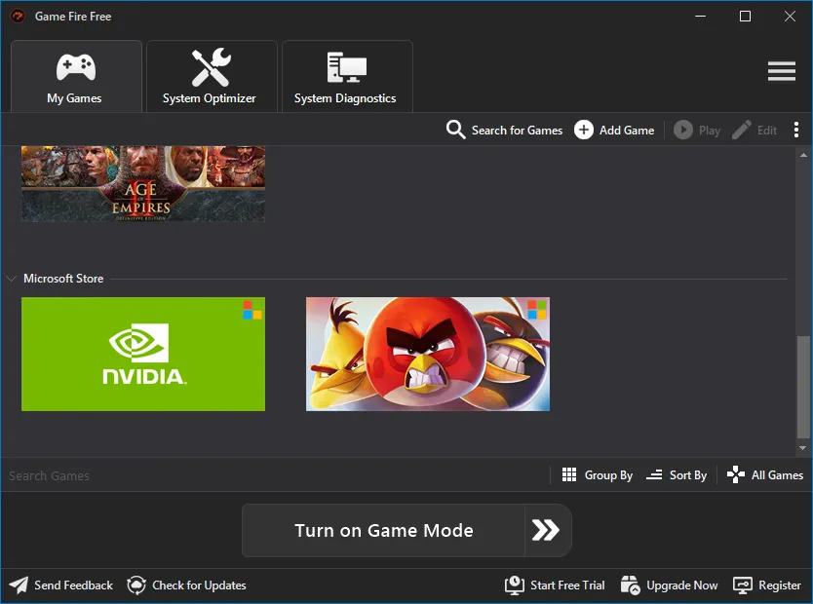
Task: Click the Add Game plus icon
Action: [x=583, y=130]
